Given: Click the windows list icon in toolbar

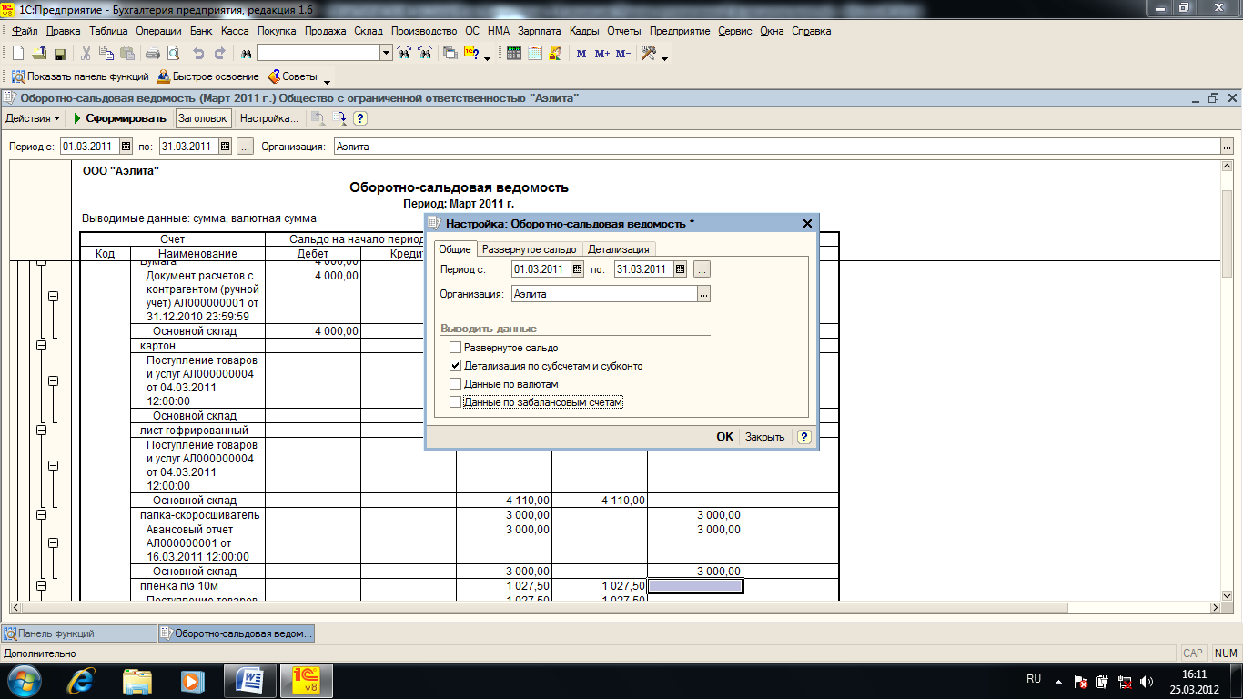Looking at the screenshot, I should click(450, 54).
